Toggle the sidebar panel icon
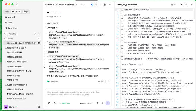Screen dimensions: 196x111 [x=17, y=5]
